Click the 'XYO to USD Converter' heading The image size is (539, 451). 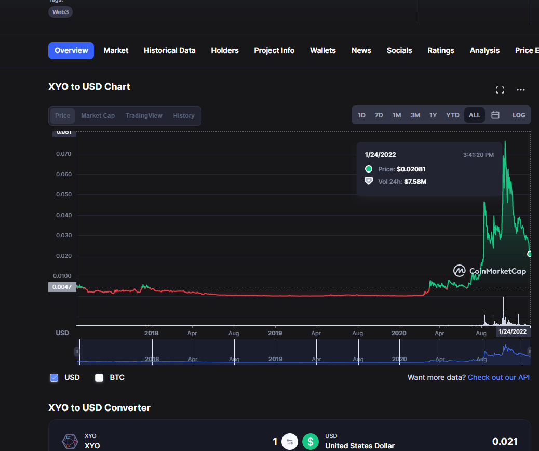[99, 408]
